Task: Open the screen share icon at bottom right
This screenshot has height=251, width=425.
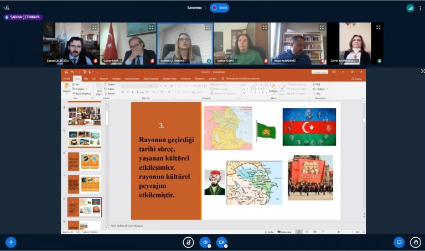Action: (398, 242)
